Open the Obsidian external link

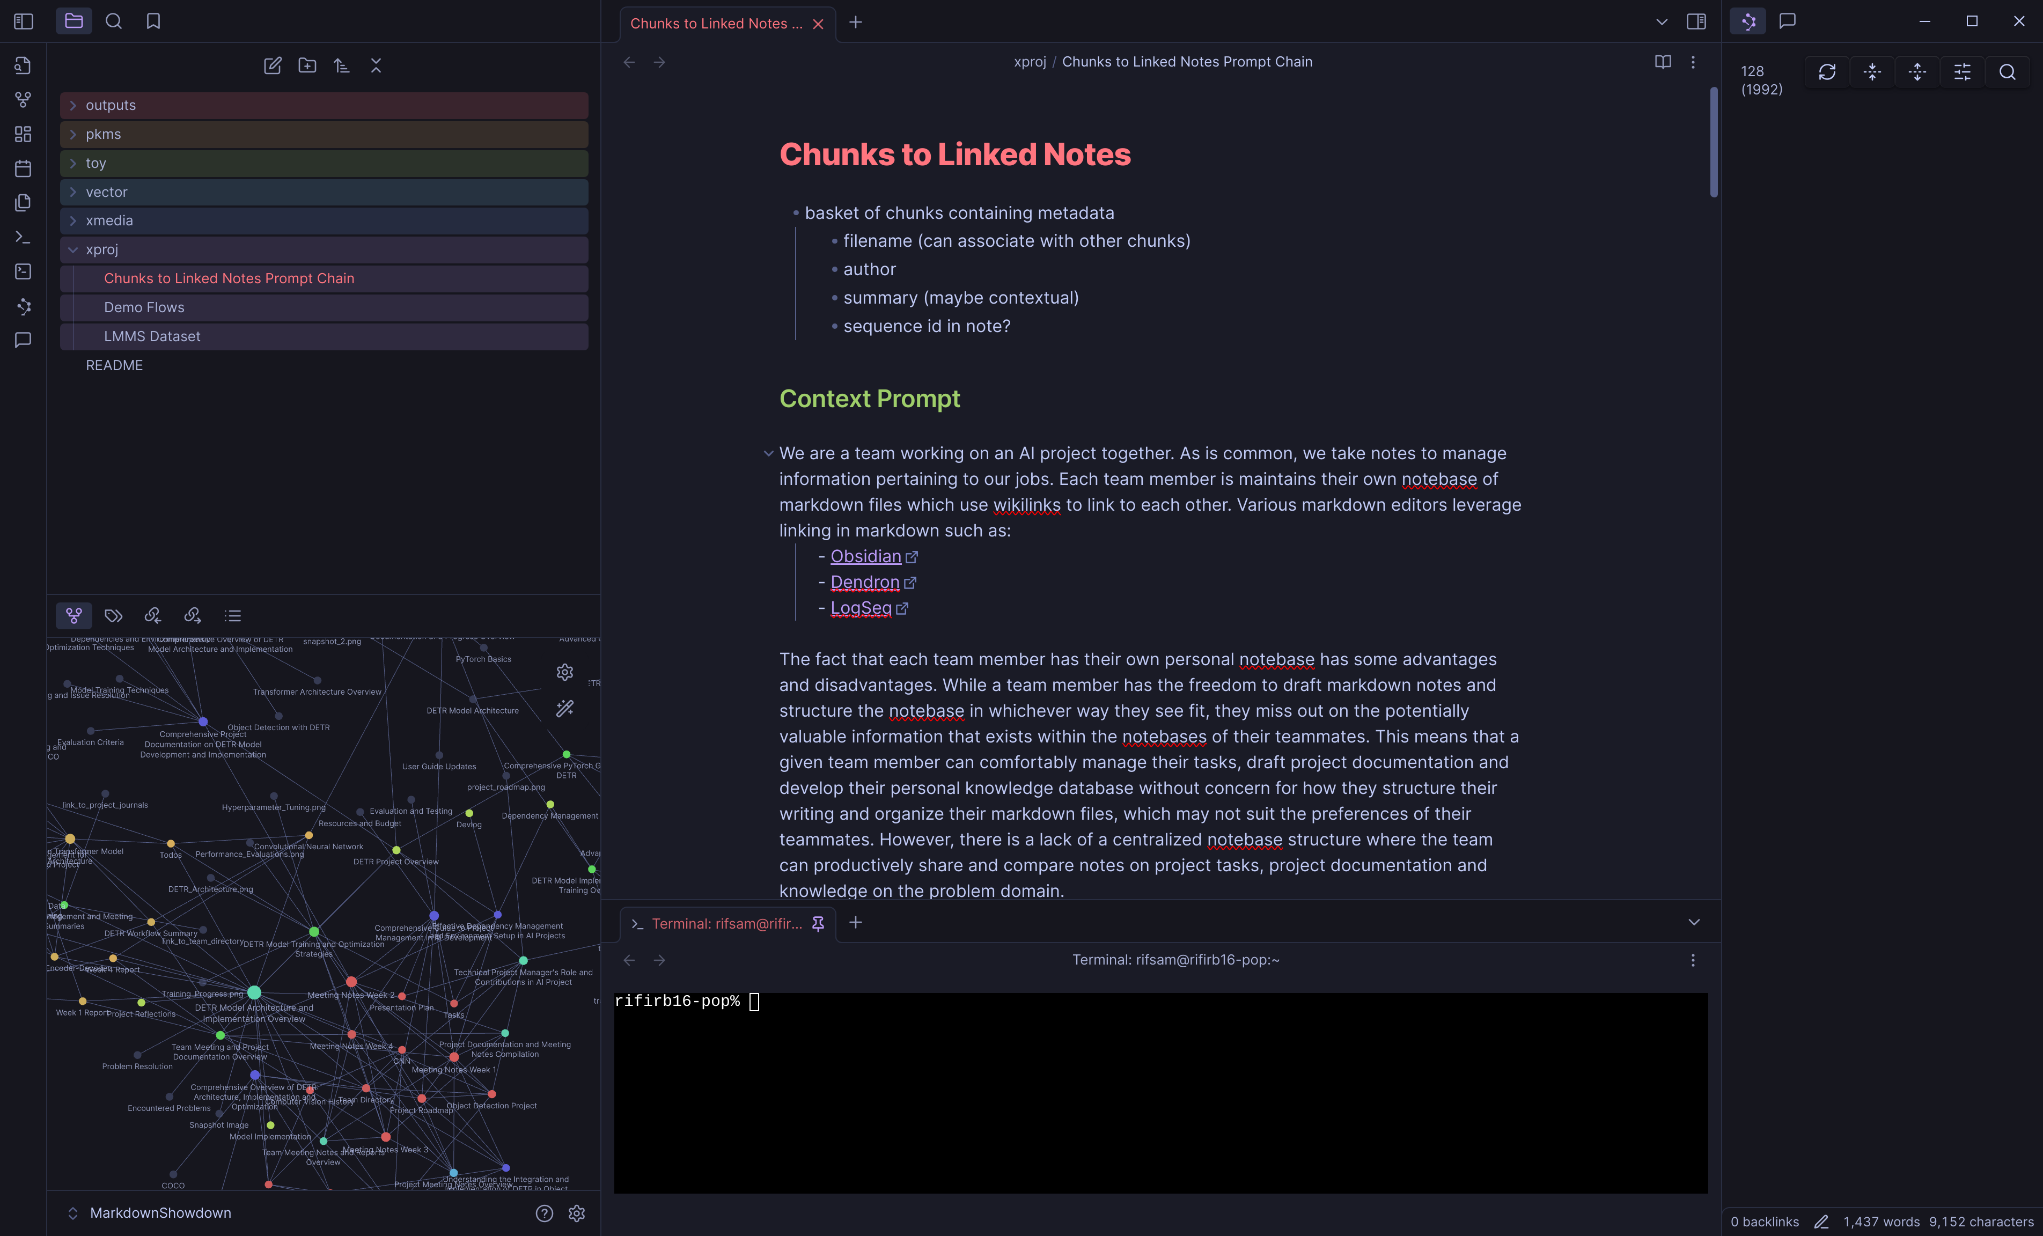(x=865, y=556)
